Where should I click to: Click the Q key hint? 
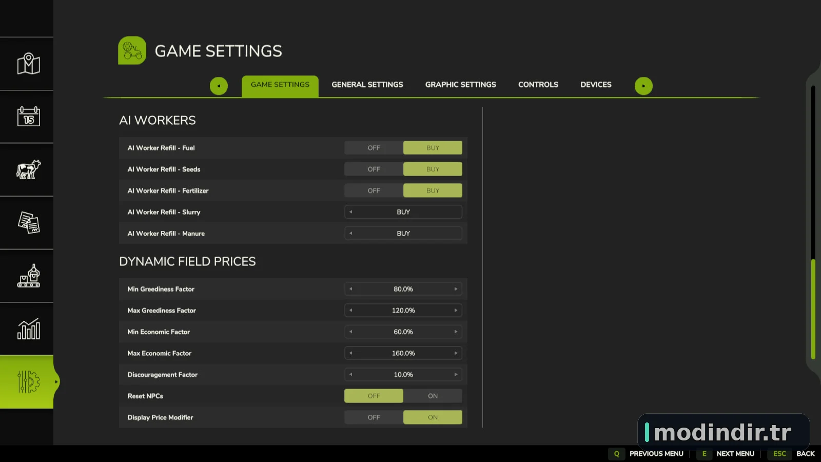[x=616, y=454]
